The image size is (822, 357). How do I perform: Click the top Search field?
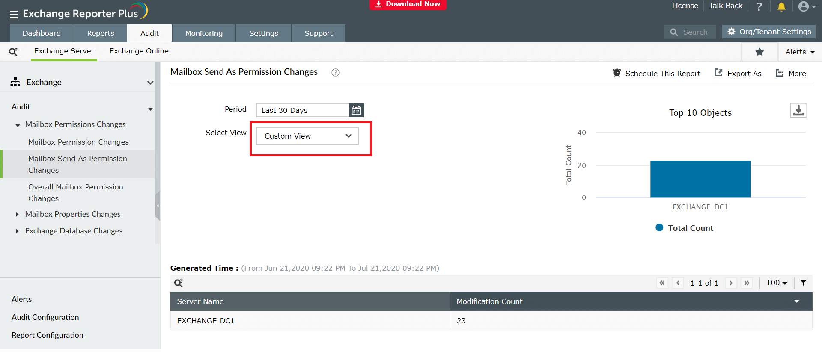(690, 32)
